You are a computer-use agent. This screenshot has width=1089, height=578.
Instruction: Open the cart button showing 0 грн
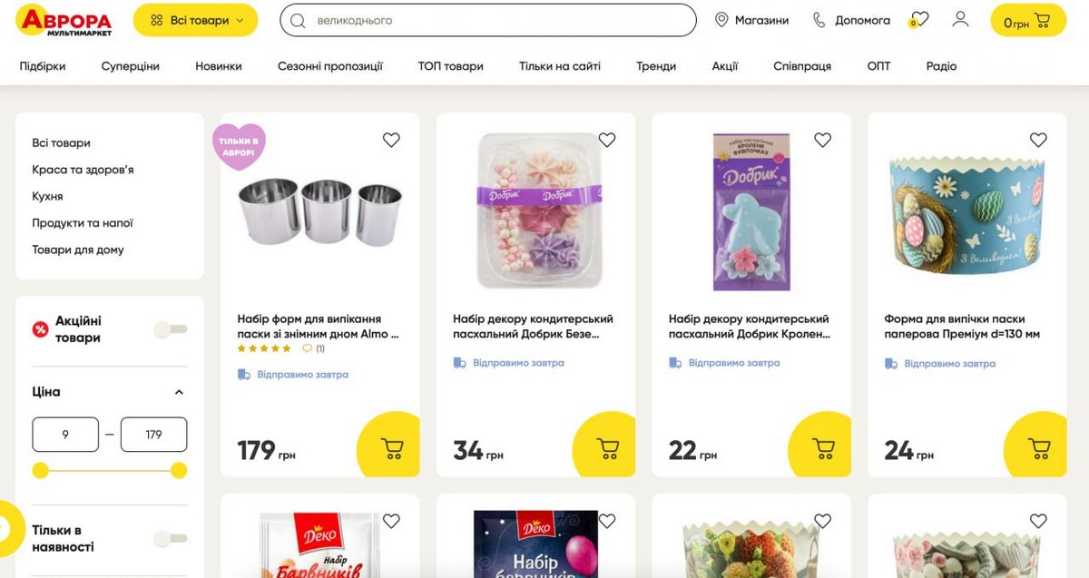(x=1027, y=21)
